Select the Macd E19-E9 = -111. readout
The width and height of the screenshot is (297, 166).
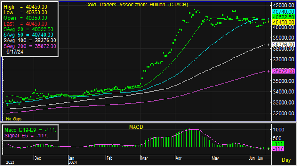coord(30,130)
